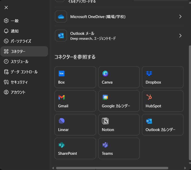Select the SharePoint connector label
Screen dimensions: 191x170
coord(67,153)
